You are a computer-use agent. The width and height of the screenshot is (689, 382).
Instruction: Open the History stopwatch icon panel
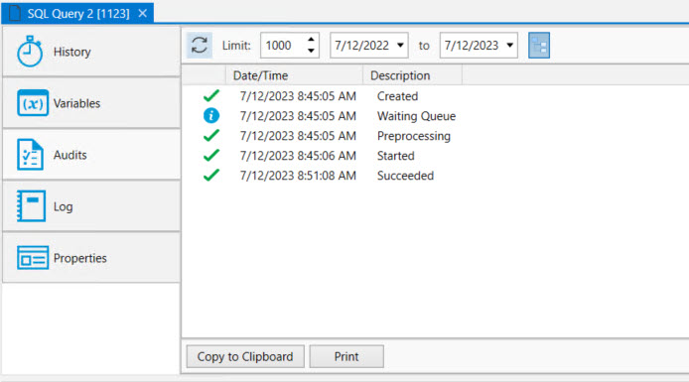[x=30, y=52]
